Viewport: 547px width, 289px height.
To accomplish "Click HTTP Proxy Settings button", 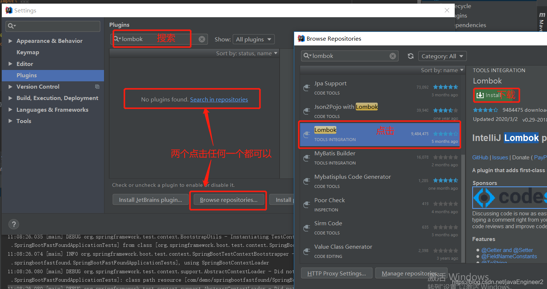I will (336, 274).
